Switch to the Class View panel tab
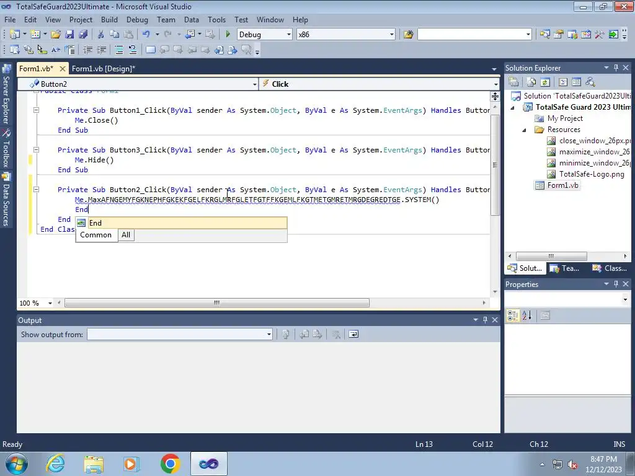This screenshot has height=476, width=635. (x=610, y=268)
